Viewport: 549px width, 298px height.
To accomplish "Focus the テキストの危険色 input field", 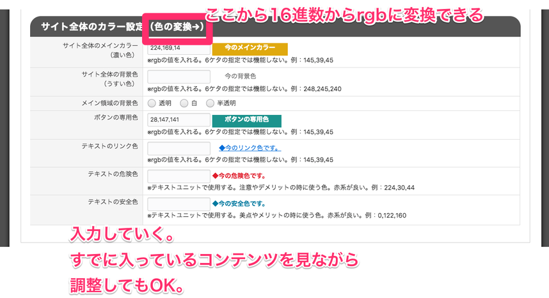I will click(179, 176).
